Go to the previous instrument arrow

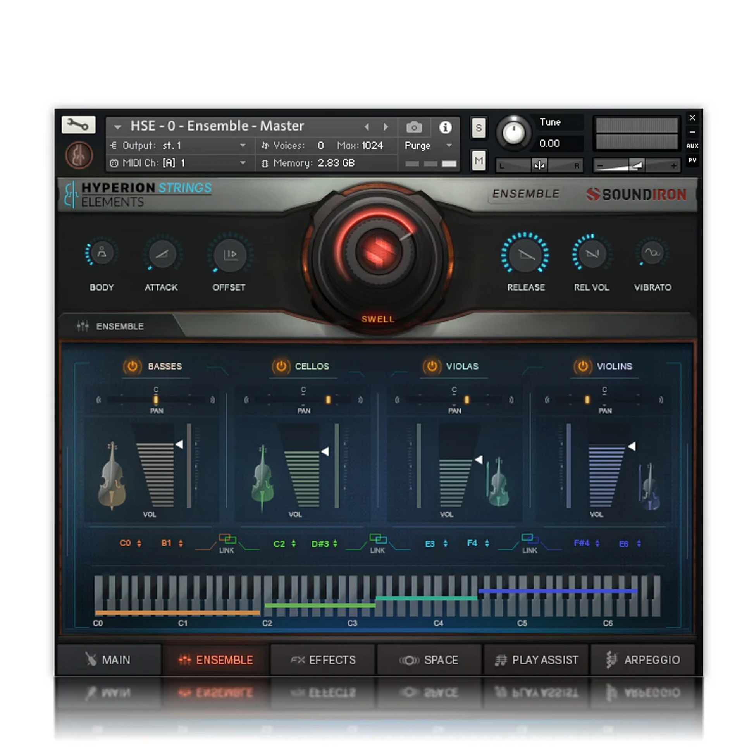point(367,127)
